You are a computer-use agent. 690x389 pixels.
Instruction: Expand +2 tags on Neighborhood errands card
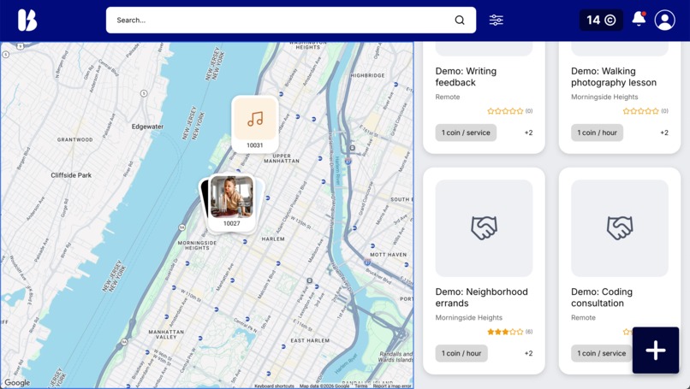tap(528, 353)
